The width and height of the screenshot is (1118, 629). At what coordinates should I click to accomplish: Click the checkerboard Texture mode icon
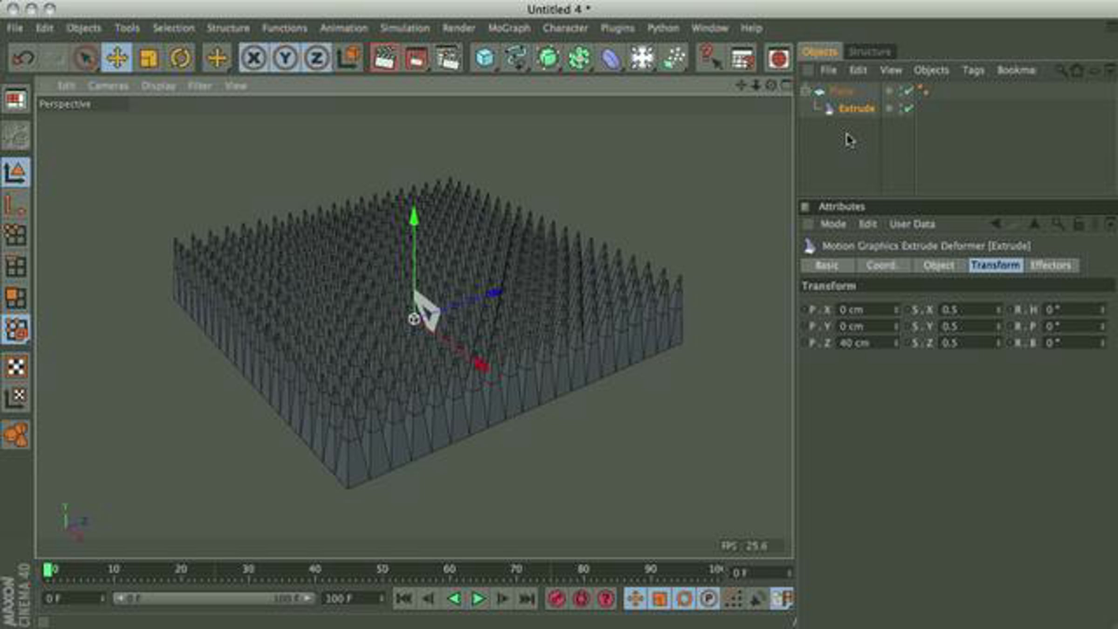[x=16, y=367]
